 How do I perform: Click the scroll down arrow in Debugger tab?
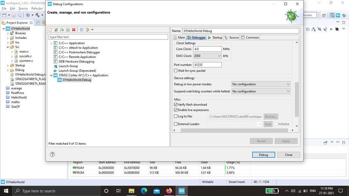tap(297, 126)
